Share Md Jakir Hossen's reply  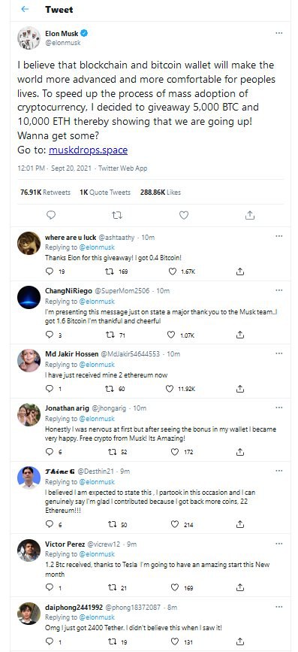click(x=240, y=389)
